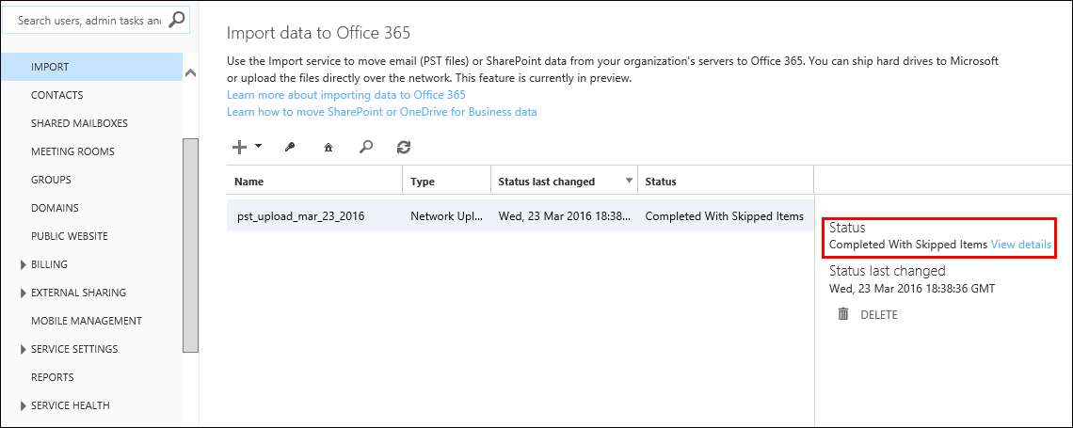
Task: Click the Wed, 23 Mar 2016 18:38 cell
Action: click(x=565, y=216)
